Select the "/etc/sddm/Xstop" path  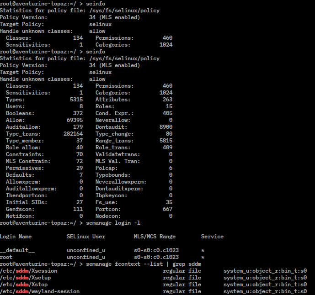coord(24,284)
